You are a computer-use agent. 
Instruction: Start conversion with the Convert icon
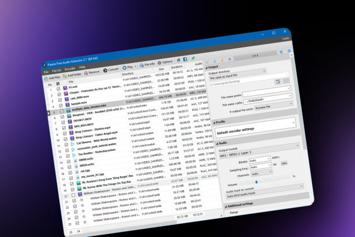[105, 71]
